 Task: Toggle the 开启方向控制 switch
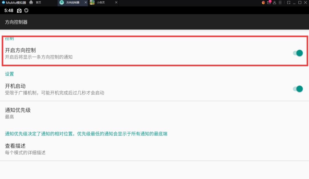(298, 53)
